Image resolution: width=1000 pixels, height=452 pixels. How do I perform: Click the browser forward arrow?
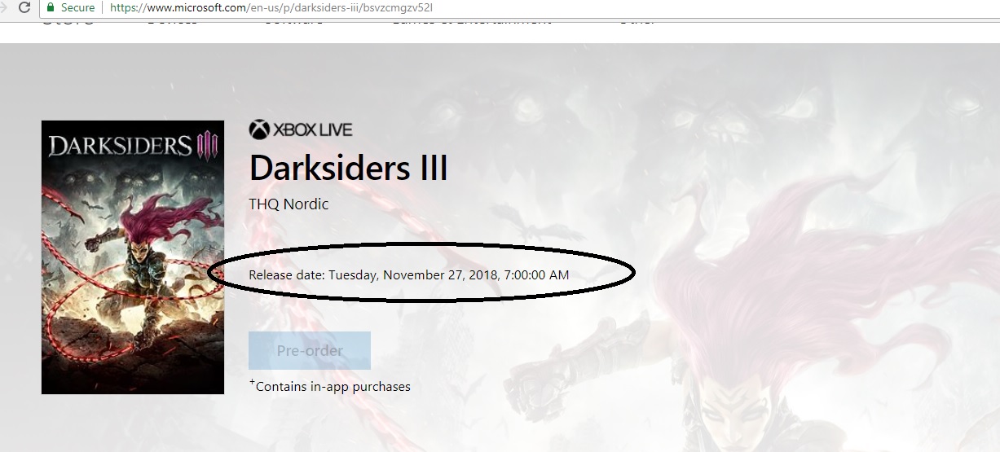pyautogui.click(x=4, y=7)
